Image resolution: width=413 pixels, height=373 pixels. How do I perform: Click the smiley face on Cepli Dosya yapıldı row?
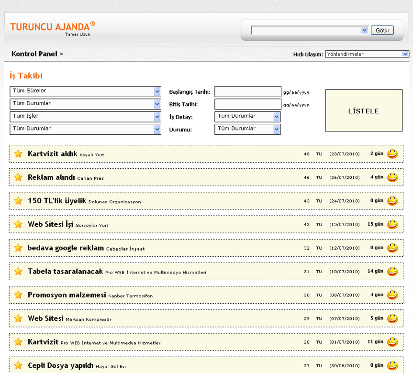pos(392,365)
